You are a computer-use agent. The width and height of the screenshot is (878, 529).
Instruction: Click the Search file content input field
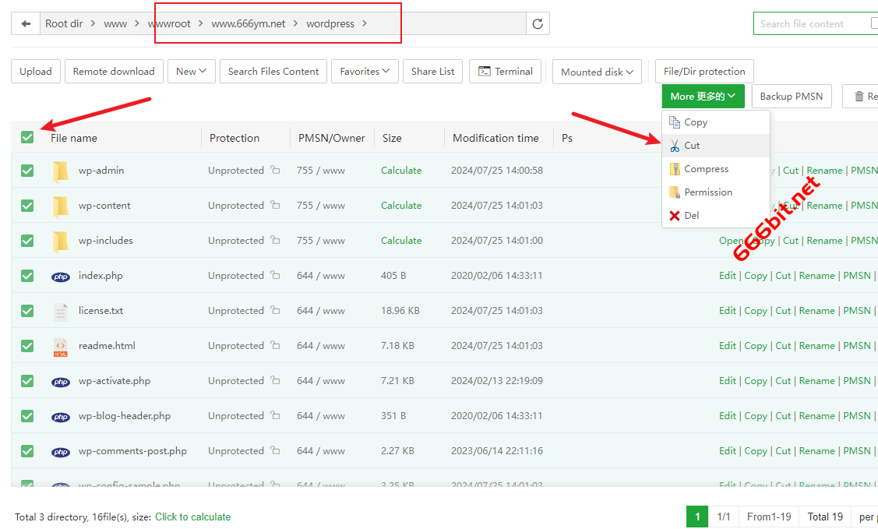810,24
